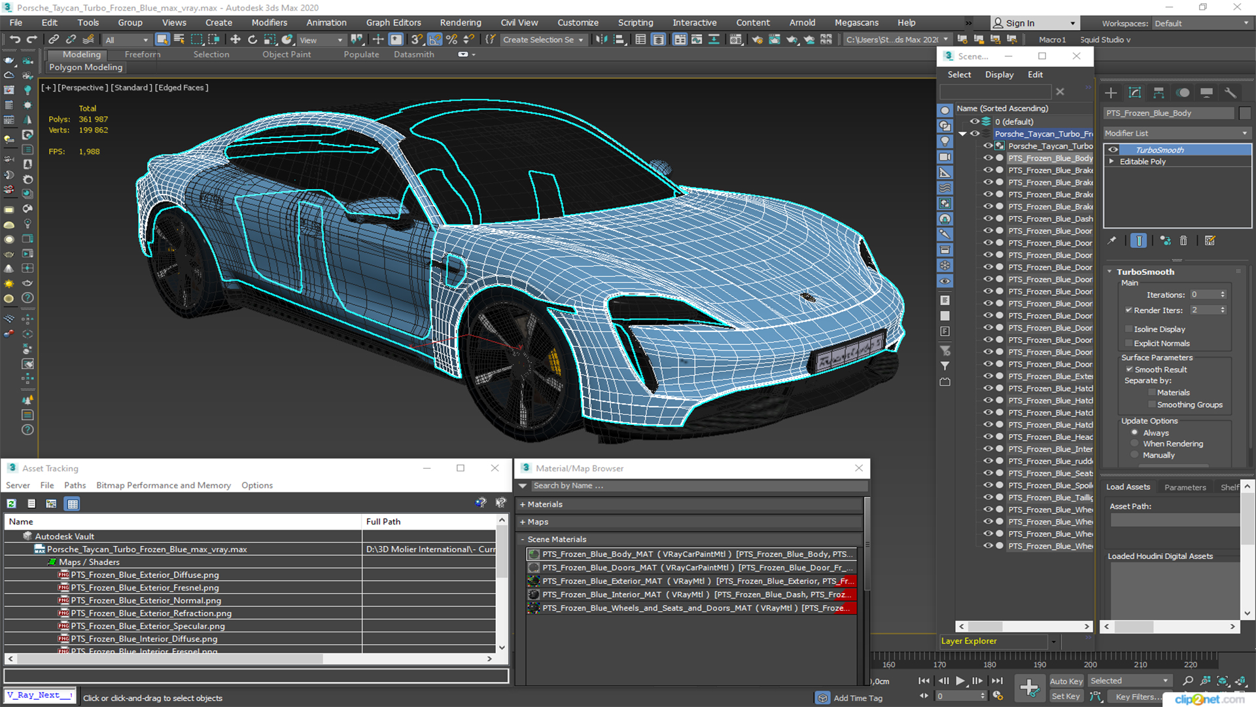
Task: Go to the animation start frame
Action: (x=924, y=681)
